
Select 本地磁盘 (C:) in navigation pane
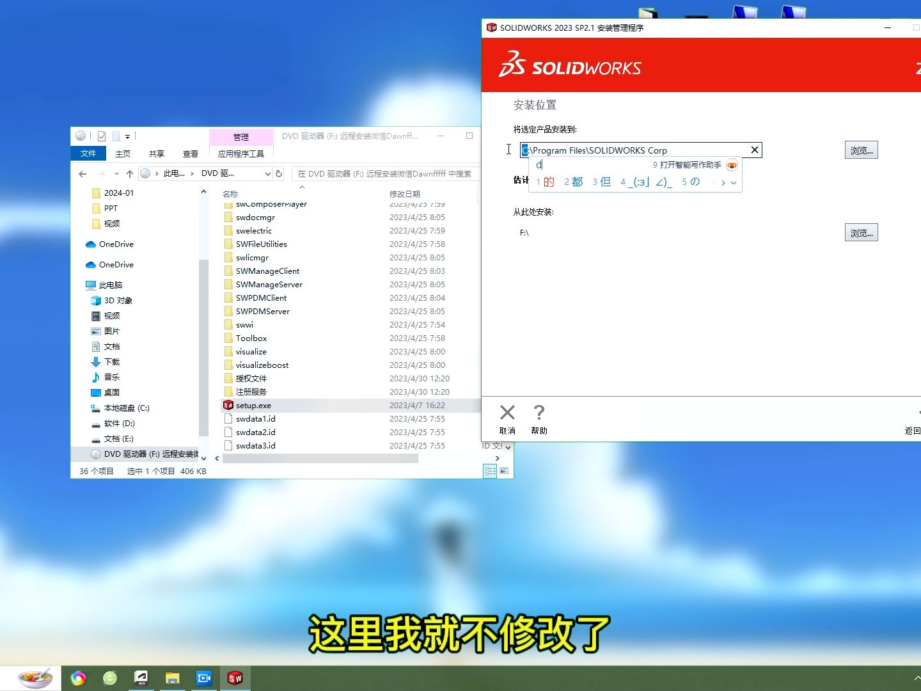127,408
